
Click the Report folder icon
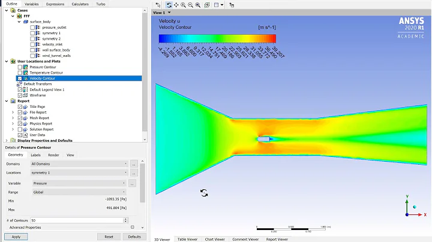tap(13, 101)
